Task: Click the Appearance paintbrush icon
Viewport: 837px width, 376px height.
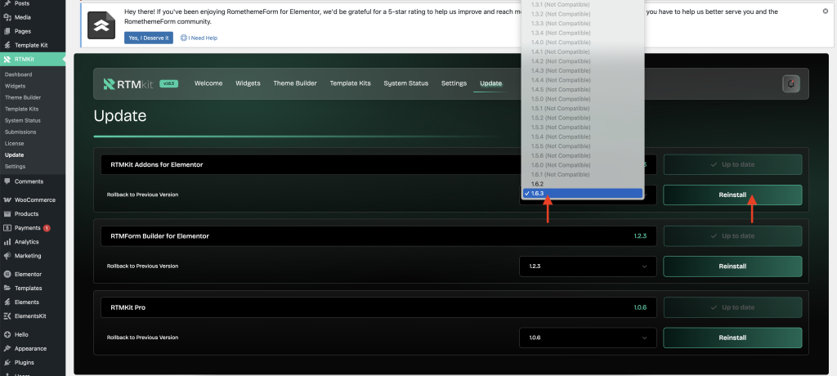Action: 7,348
